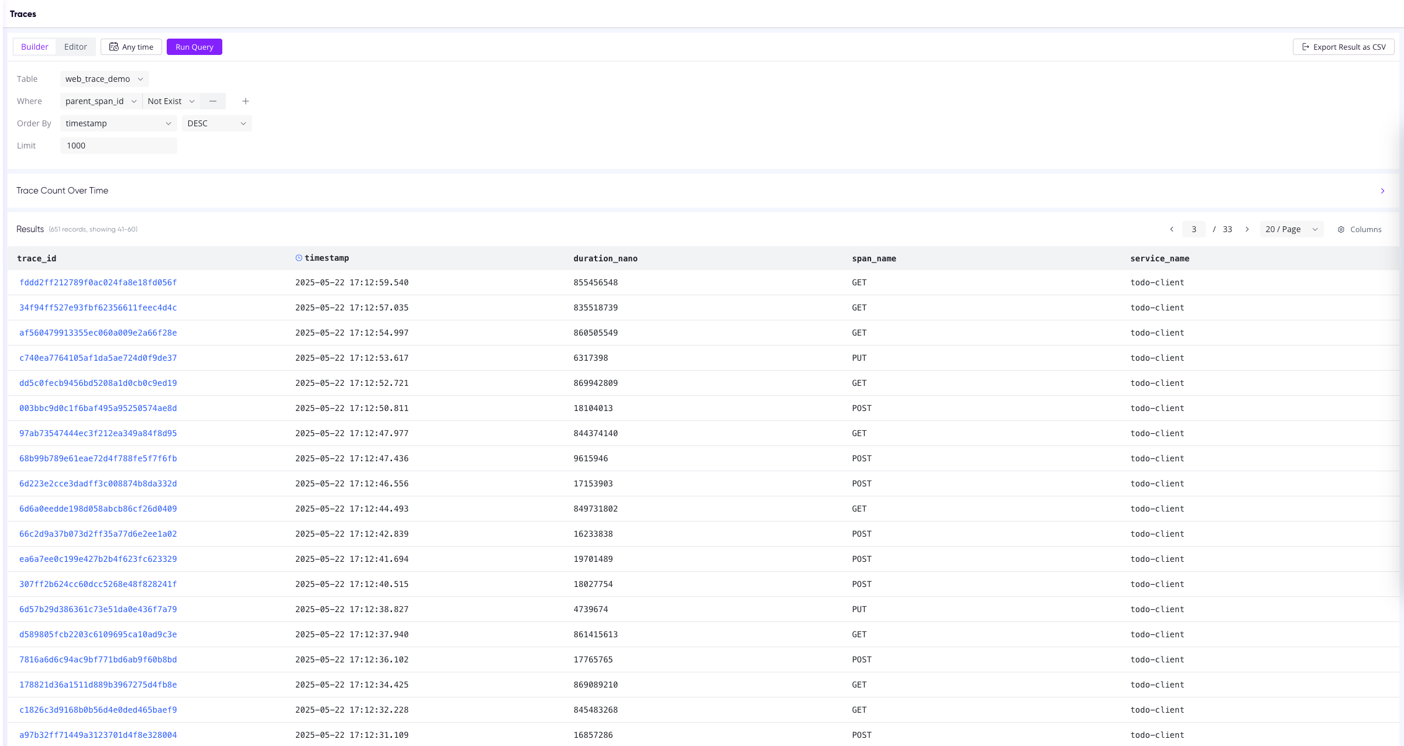Click the export icon beside Export Result as CSV

coord(1306,47)
